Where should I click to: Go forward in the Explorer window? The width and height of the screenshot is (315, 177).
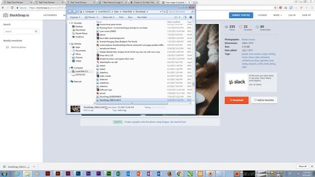point(74,12)
